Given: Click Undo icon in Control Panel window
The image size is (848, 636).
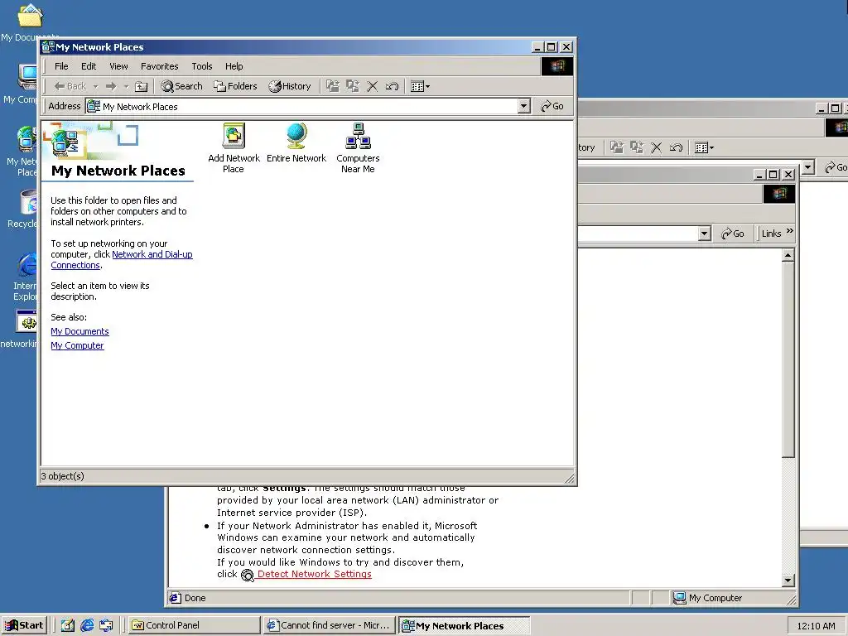Looking at the screenshot, I should click(x=676, y=147).
